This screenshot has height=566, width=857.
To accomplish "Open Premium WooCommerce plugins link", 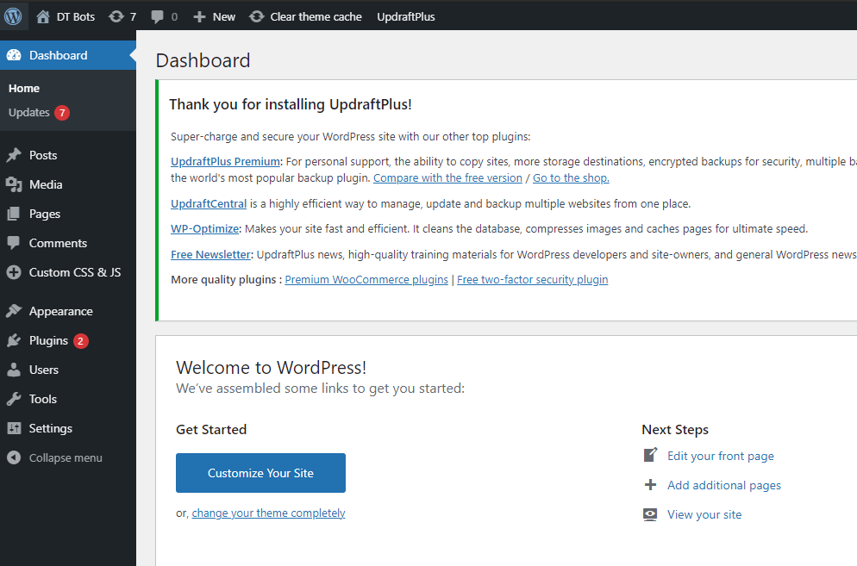I will (x=366, y=280).
